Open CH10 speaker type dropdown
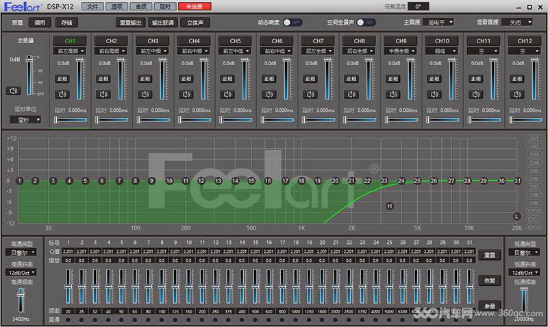The image size is (548, 327). pyautogui.click(x=442, y=51)
